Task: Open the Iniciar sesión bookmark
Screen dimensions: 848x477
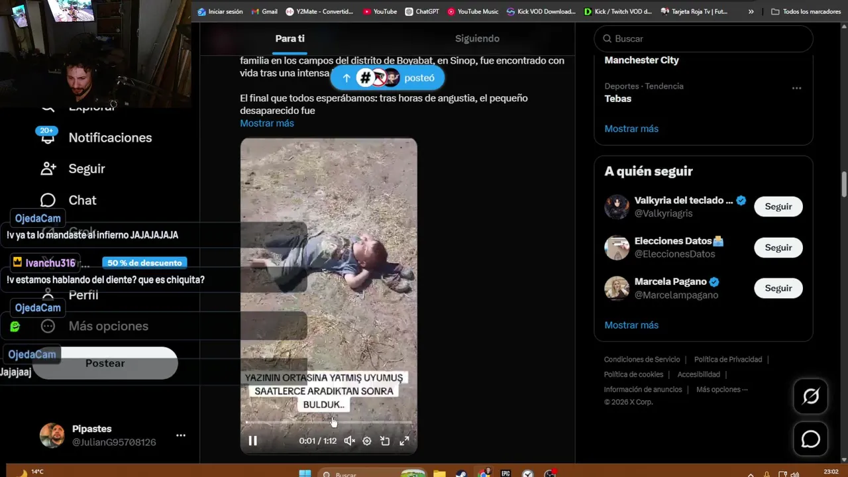Action: click(x=220, y=11)
